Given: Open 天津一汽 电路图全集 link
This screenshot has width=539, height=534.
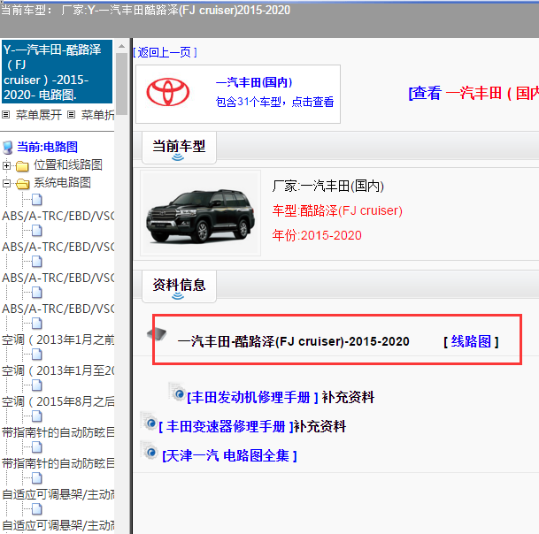Looking at the screenshot, I should pyautogui.click(x=229, y=455).
